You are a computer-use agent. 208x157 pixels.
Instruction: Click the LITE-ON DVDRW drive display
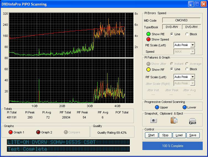[x=69, y=142]
